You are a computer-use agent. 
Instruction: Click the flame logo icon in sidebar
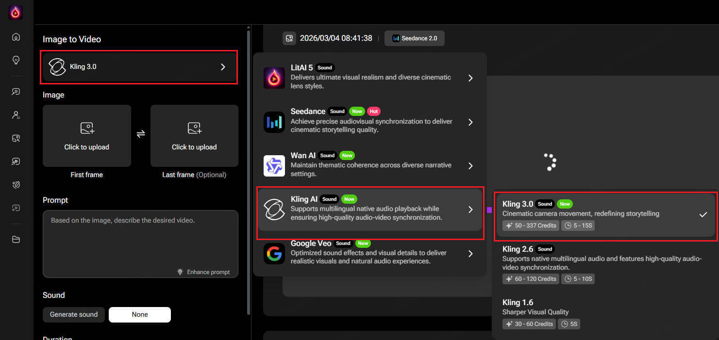click(x=16, y=12)
